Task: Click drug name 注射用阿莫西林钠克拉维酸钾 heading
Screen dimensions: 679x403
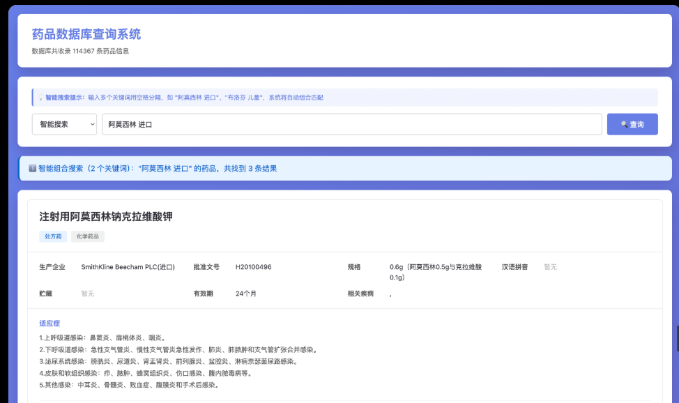Action: coord(105,216)
